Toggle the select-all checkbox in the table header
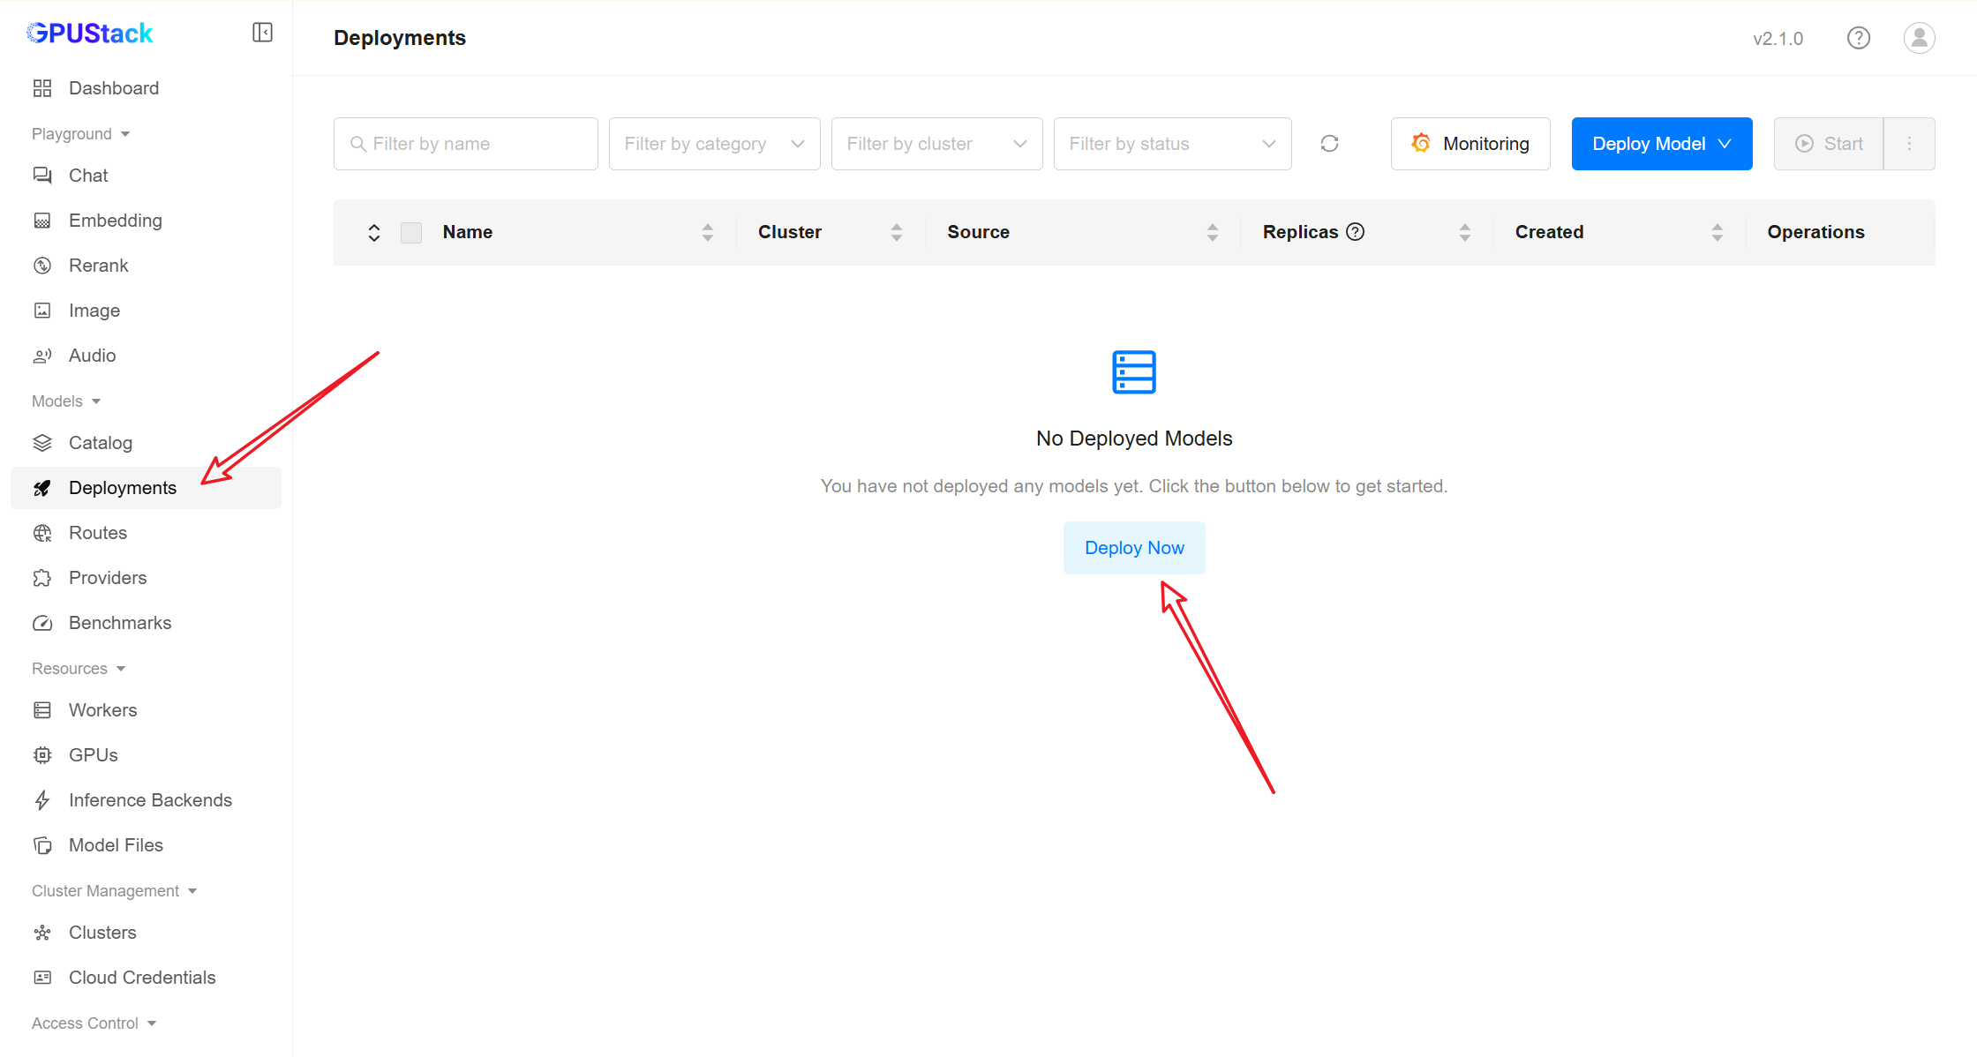The height and width of the screenshot is (1057, 1977). click(411, 232)
